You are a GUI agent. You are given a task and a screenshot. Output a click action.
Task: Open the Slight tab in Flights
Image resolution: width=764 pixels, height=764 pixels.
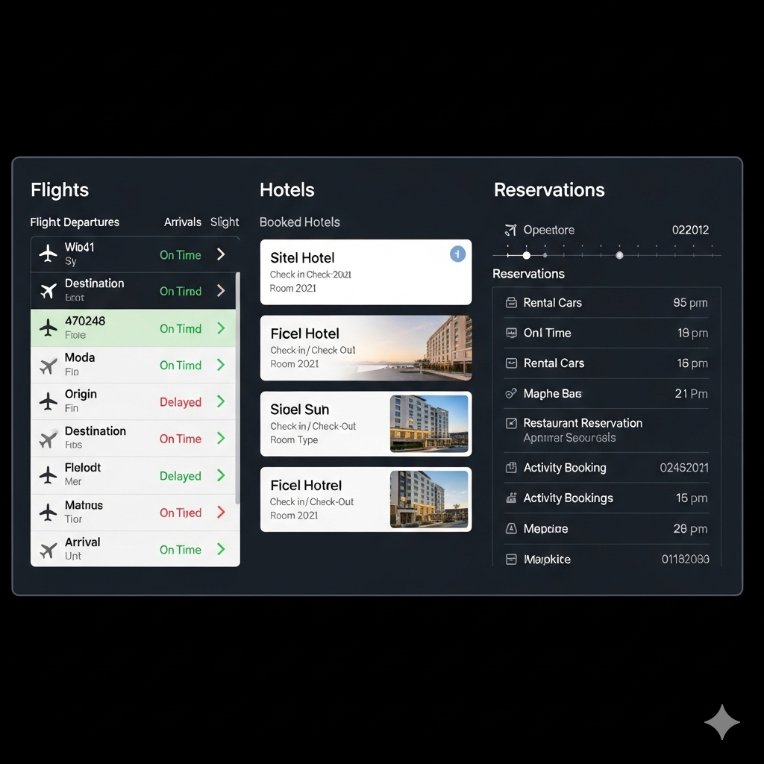point(224,222)
